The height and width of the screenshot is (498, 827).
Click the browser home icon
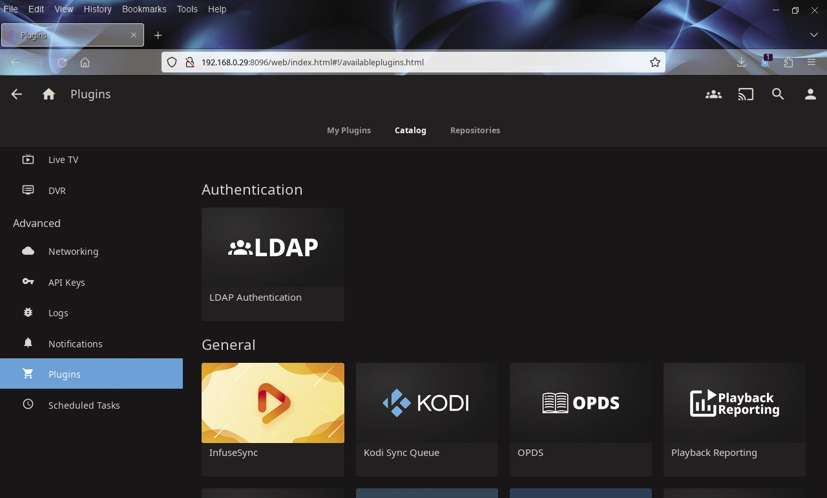coord(85,62)
